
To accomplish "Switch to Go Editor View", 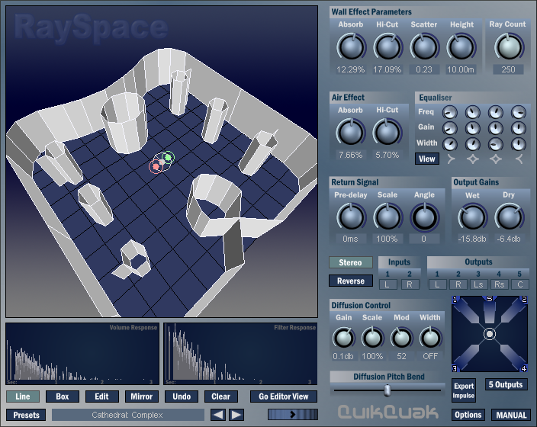I will pyautogui.click(x=284, y=396).
